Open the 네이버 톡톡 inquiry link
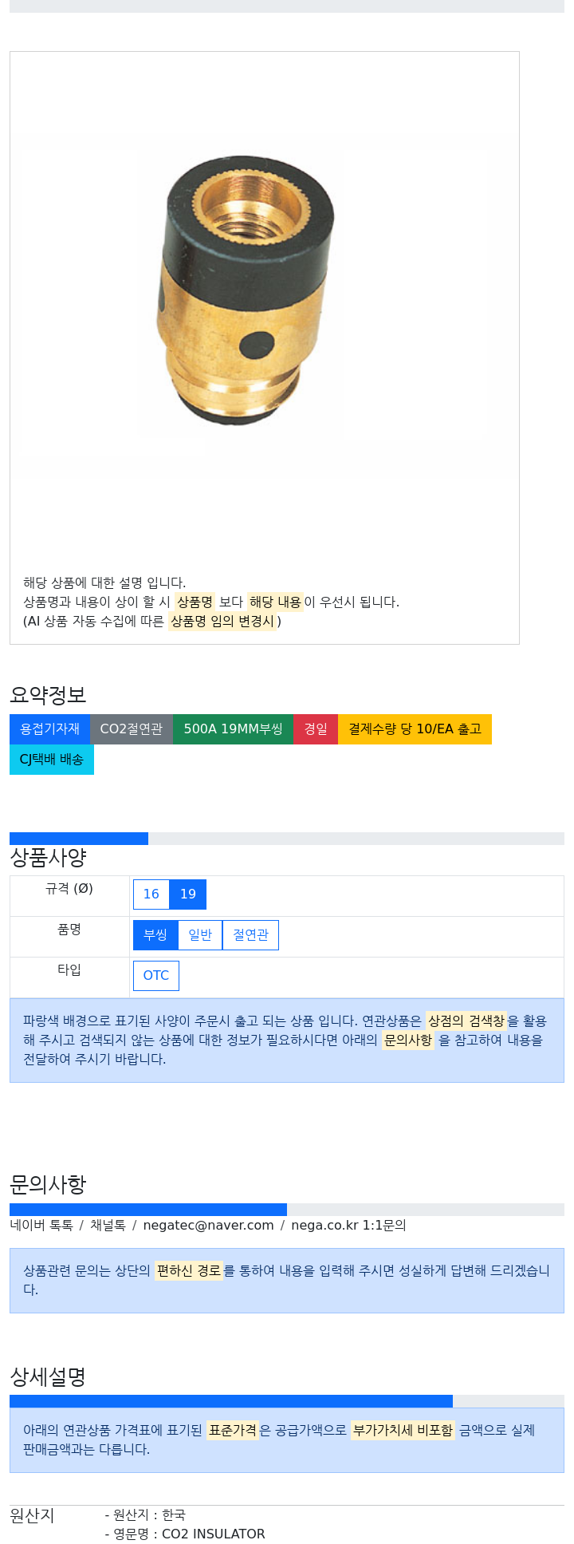 point(41,1225)
